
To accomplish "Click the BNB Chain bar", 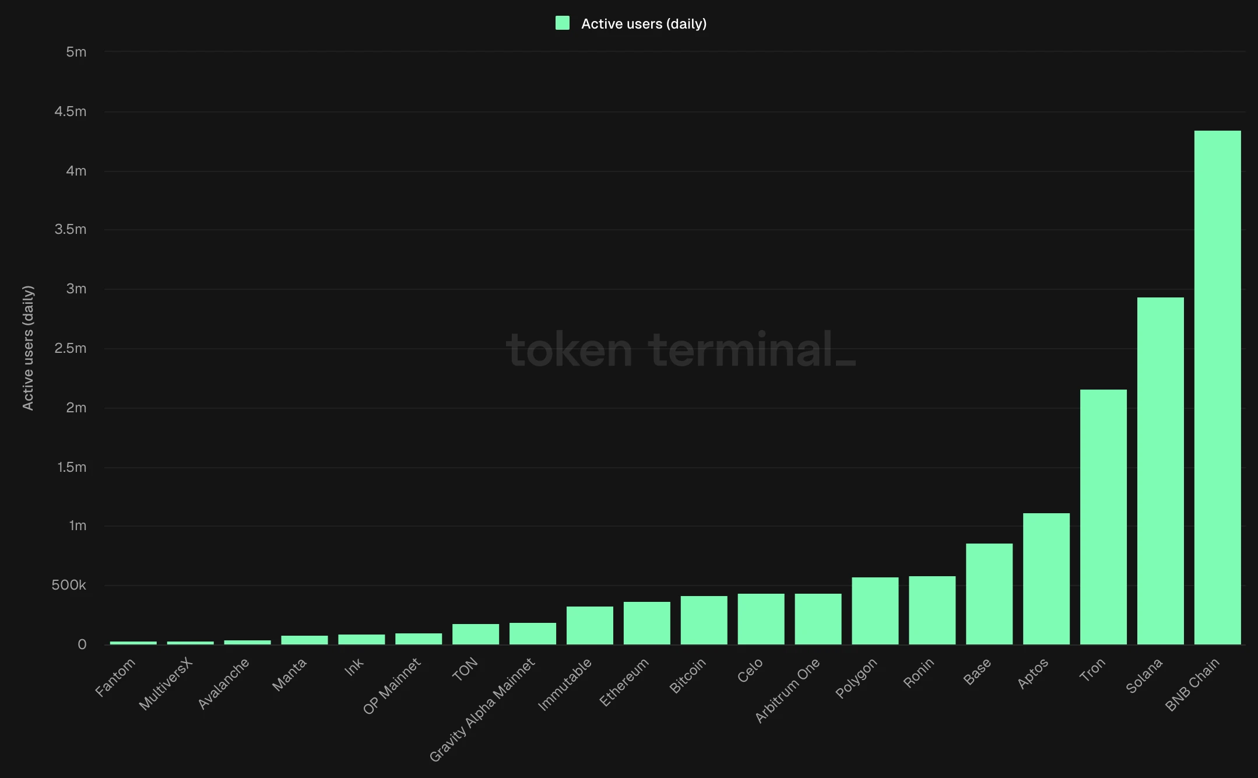I will tap(1217, 387).
